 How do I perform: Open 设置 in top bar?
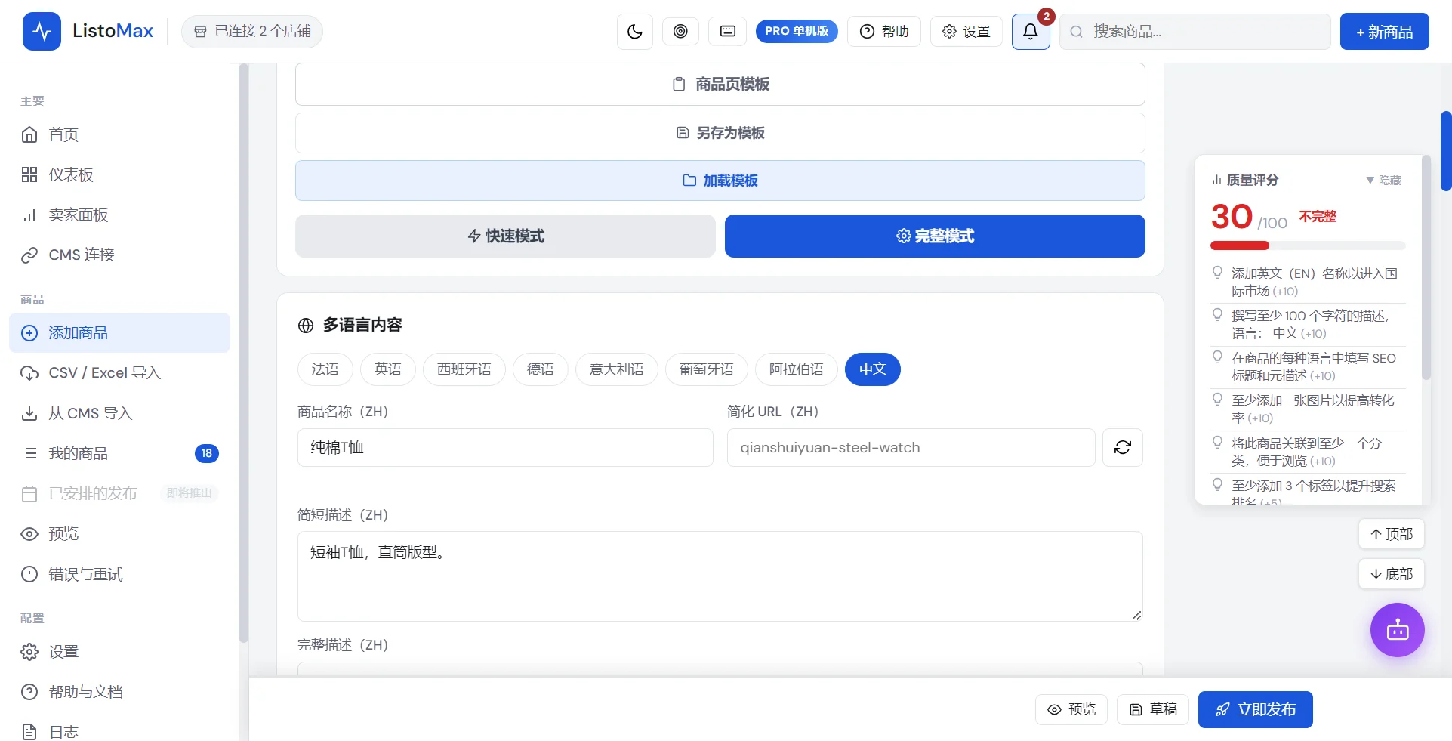coord(966,31)
